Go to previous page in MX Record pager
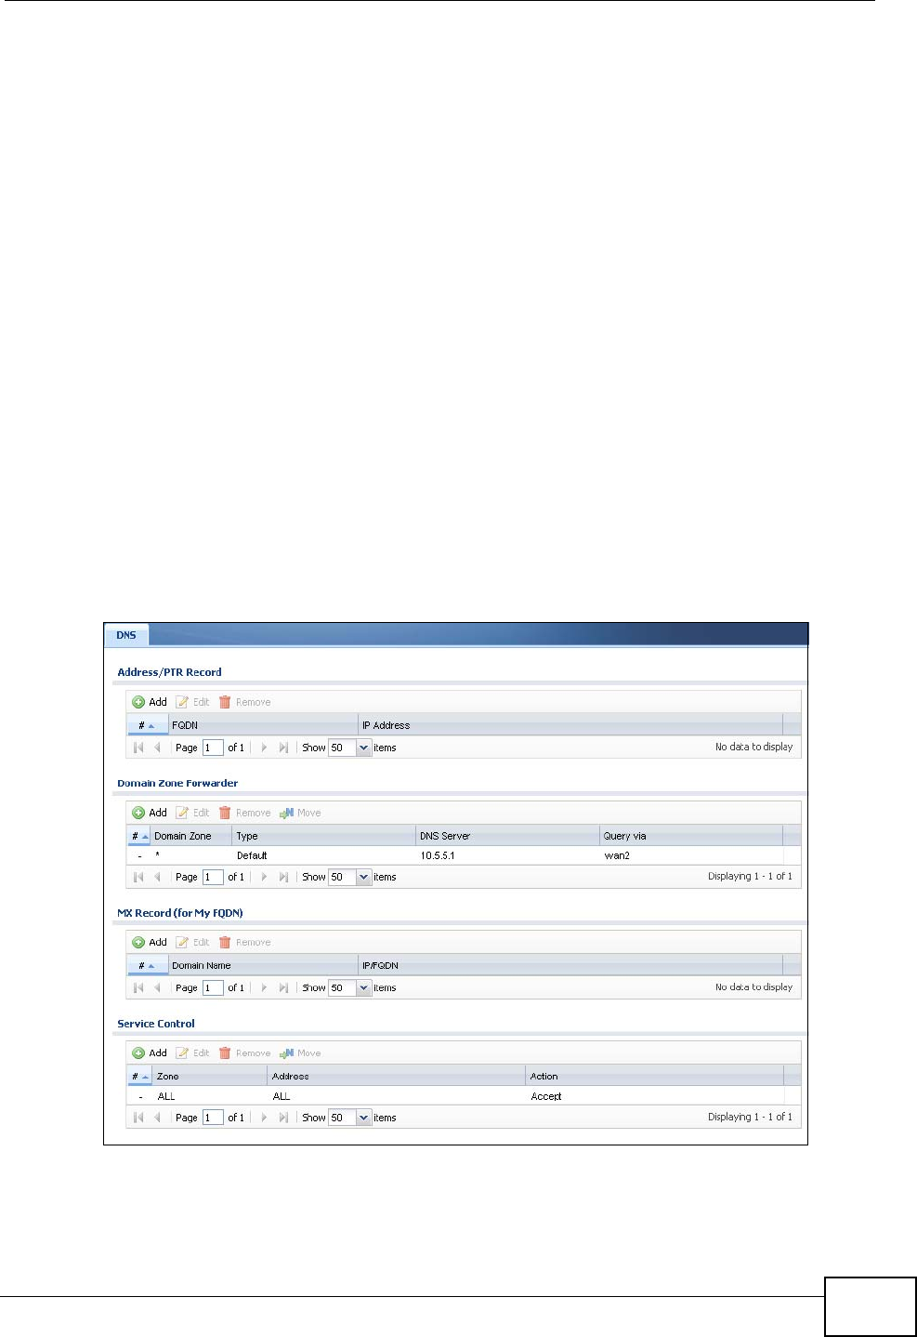 [157, 987]
